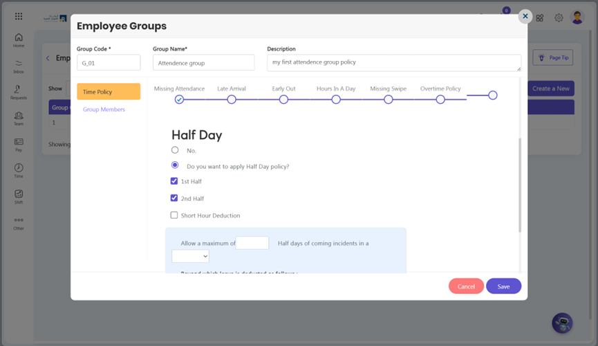Open the Pay module icon
This screenshot has height=346, width=598.
click(19, 145)
